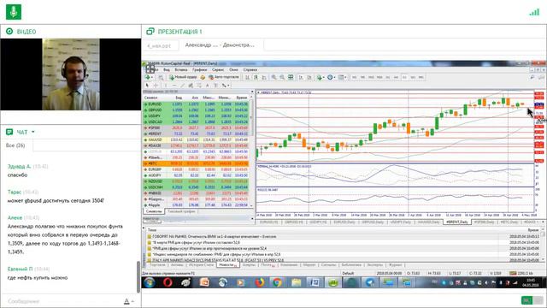Set timeframe to H1
Viewport: 547px width, 308px height.
point(388,77)
